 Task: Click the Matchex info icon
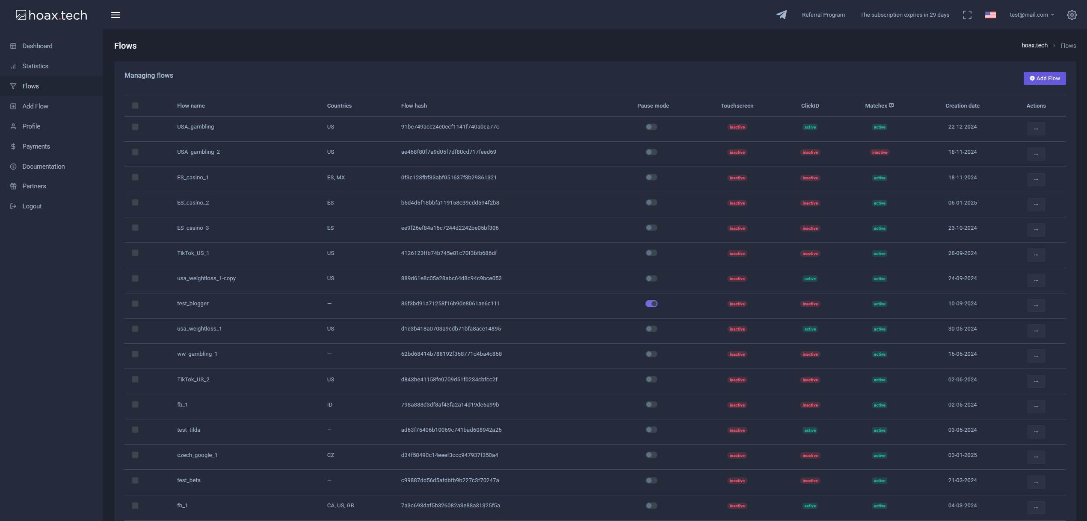892,105
